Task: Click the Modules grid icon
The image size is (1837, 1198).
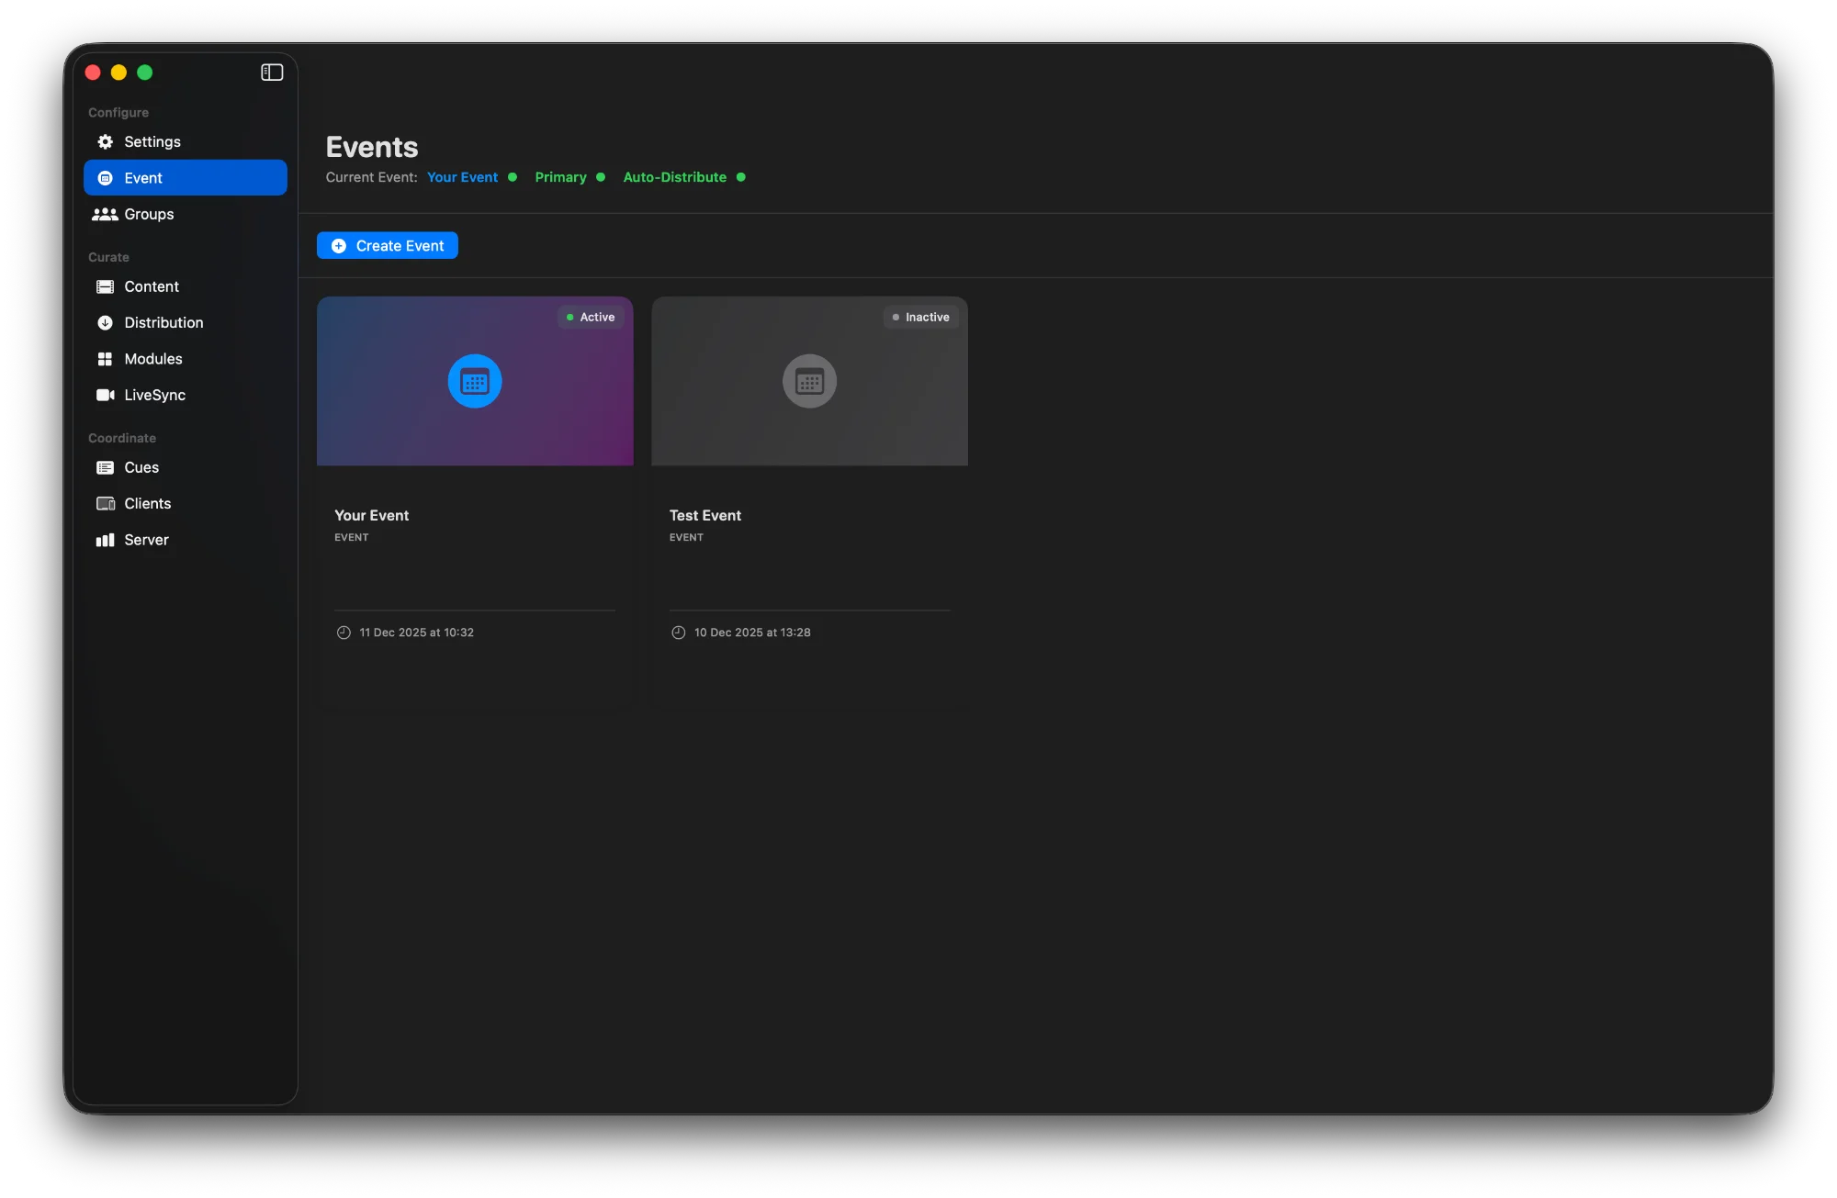Action: 106,359
